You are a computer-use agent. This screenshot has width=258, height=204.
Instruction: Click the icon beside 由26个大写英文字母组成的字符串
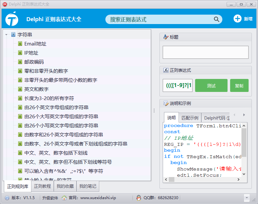click(20, 116)
